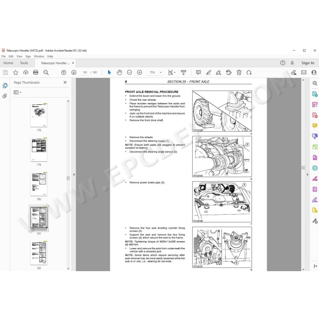Select page 179 thumbnail

(x=39, y=149)
